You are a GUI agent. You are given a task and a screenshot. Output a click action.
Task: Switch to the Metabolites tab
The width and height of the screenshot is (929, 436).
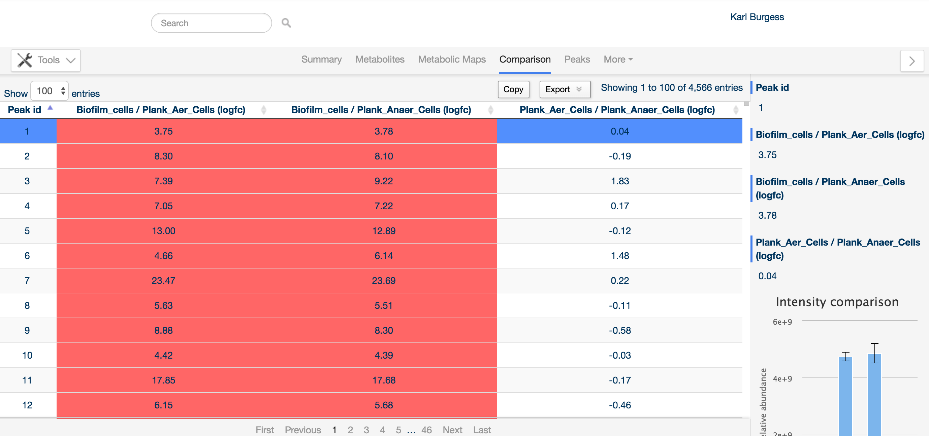point(380,60)
